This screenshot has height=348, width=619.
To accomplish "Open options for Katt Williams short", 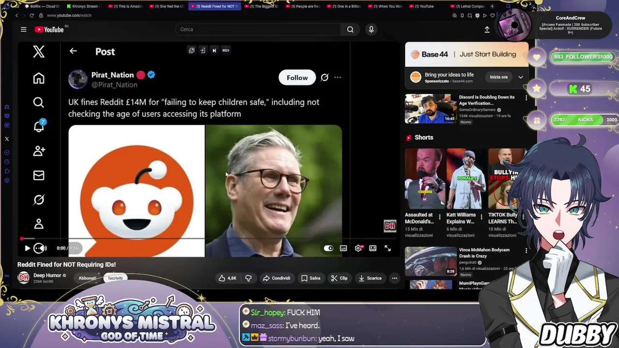I will pyautogui.click(x=481, y=217).
